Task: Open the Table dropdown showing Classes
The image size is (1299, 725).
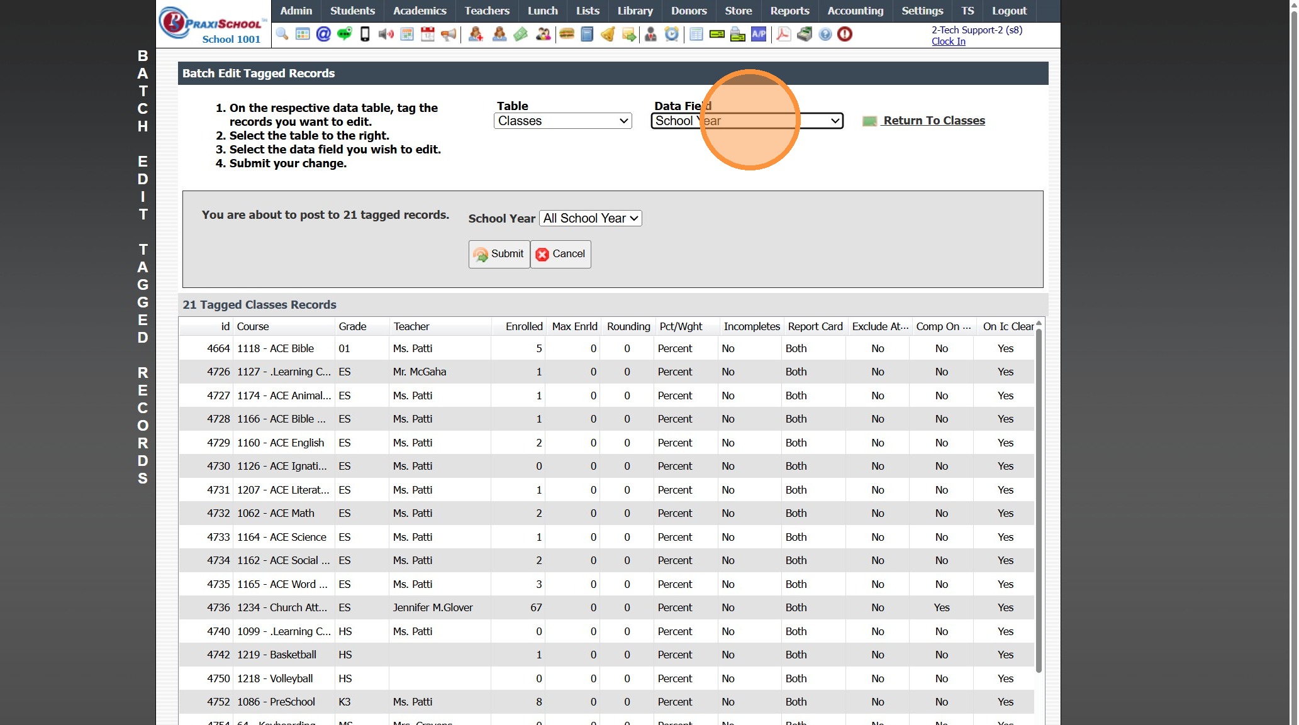Action: (x=562, y=121)
